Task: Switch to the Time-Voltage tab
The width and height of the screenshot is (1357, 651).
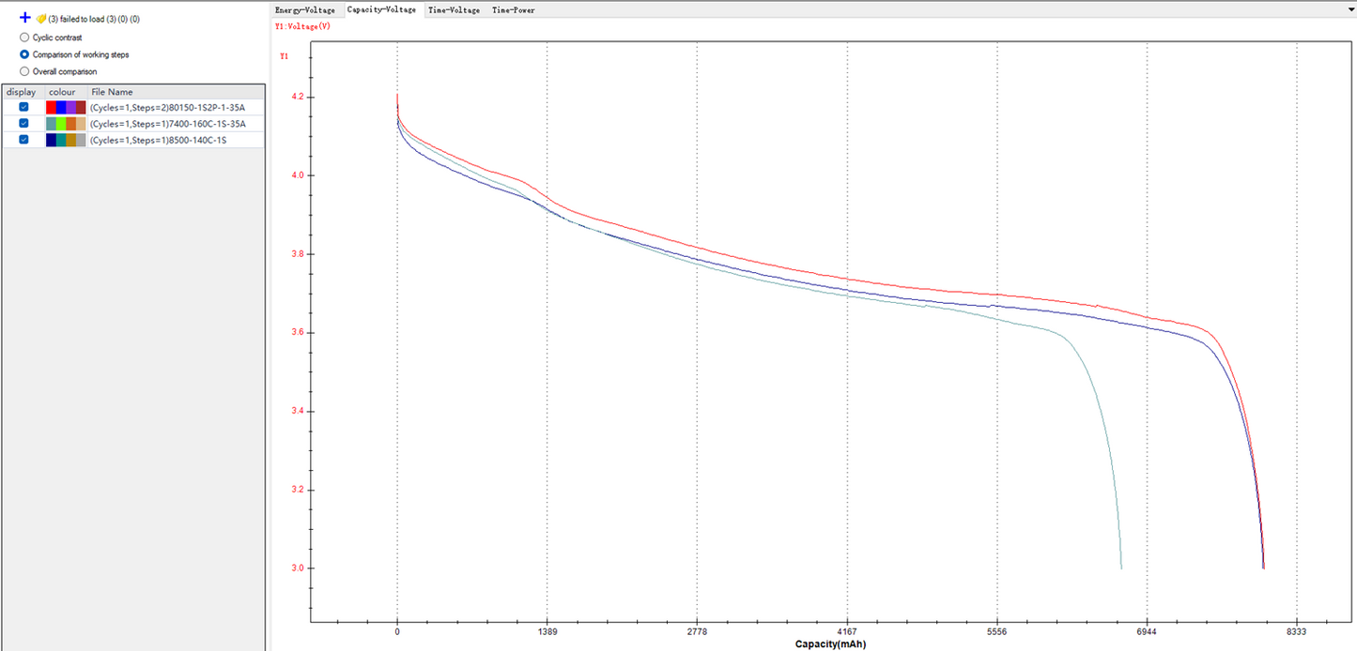Action: coord(454,9)
